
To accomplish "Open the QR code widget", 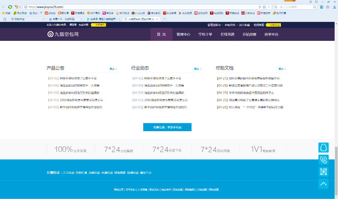I will coord(323,172).
